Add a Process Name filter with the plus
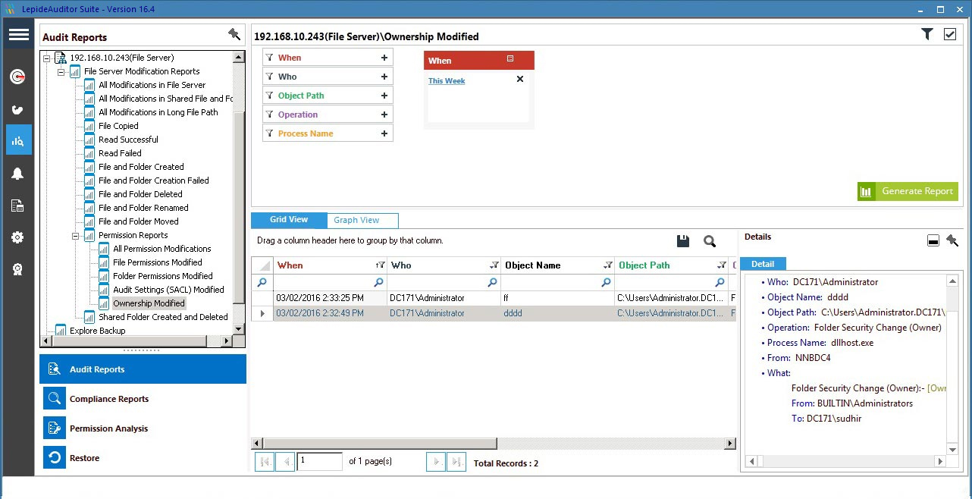Viewport: 972px width, 499px height. (x=384, y=133)
